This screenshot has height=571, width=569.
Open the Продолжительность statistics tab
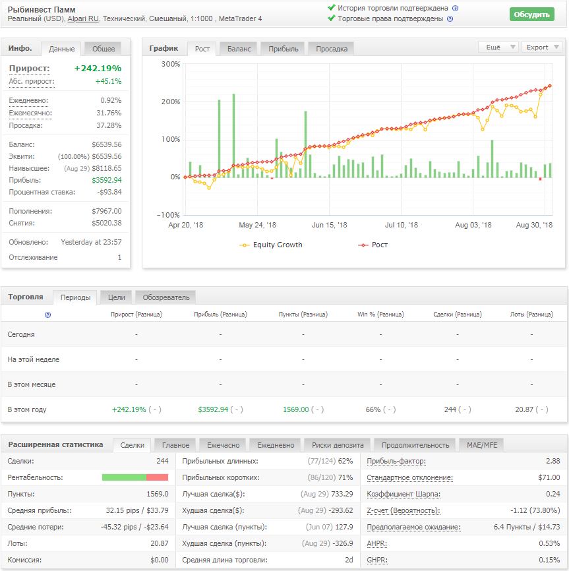415,445
